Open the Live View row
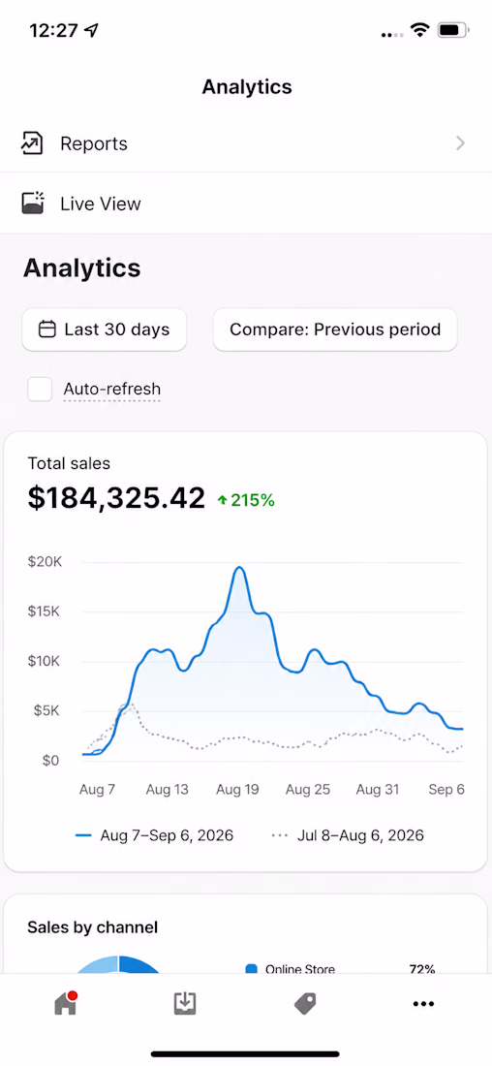 tap(246, 204)
